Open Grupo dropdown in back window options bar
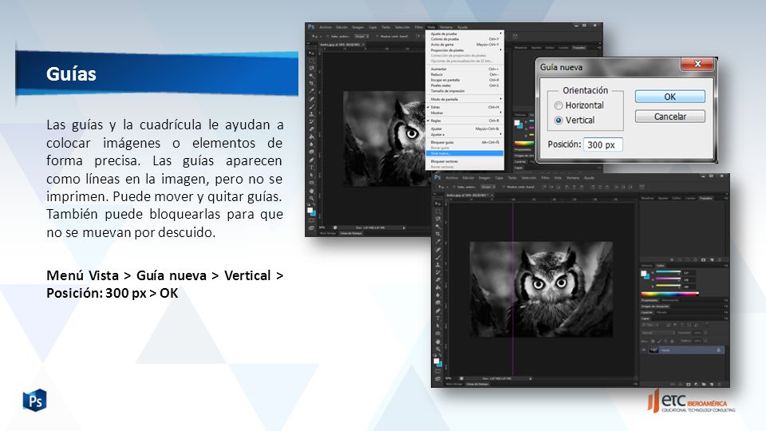Screen dimensions: 766x431 (362, 36)
